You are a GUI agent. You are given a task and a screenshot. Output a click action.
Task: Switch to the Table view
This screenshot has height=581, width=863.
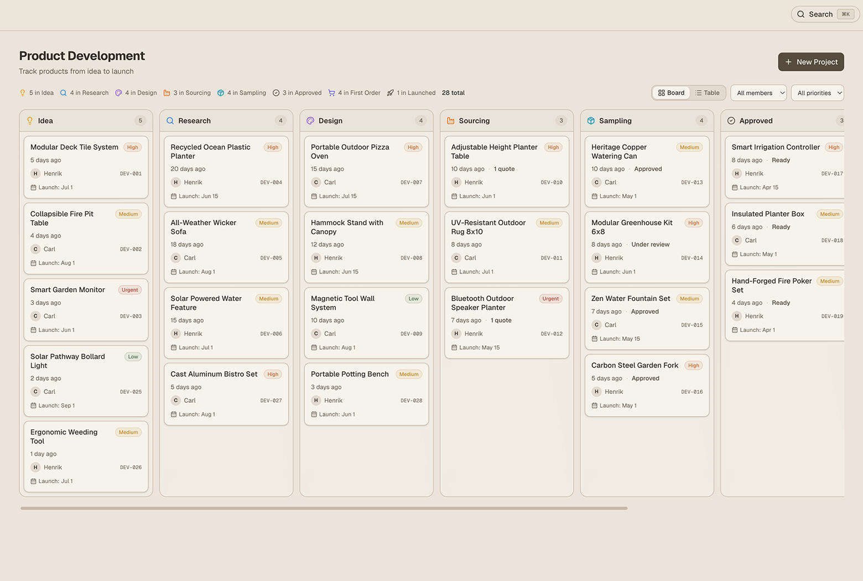click(x=708, y=92)
